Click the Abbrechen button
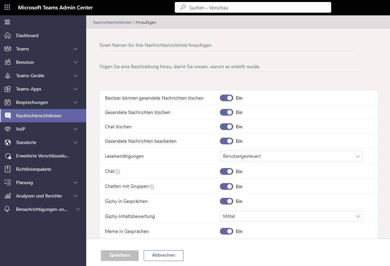Image resolution: width=390 pixels, height=266 pixels. click(x=163, y=255)
